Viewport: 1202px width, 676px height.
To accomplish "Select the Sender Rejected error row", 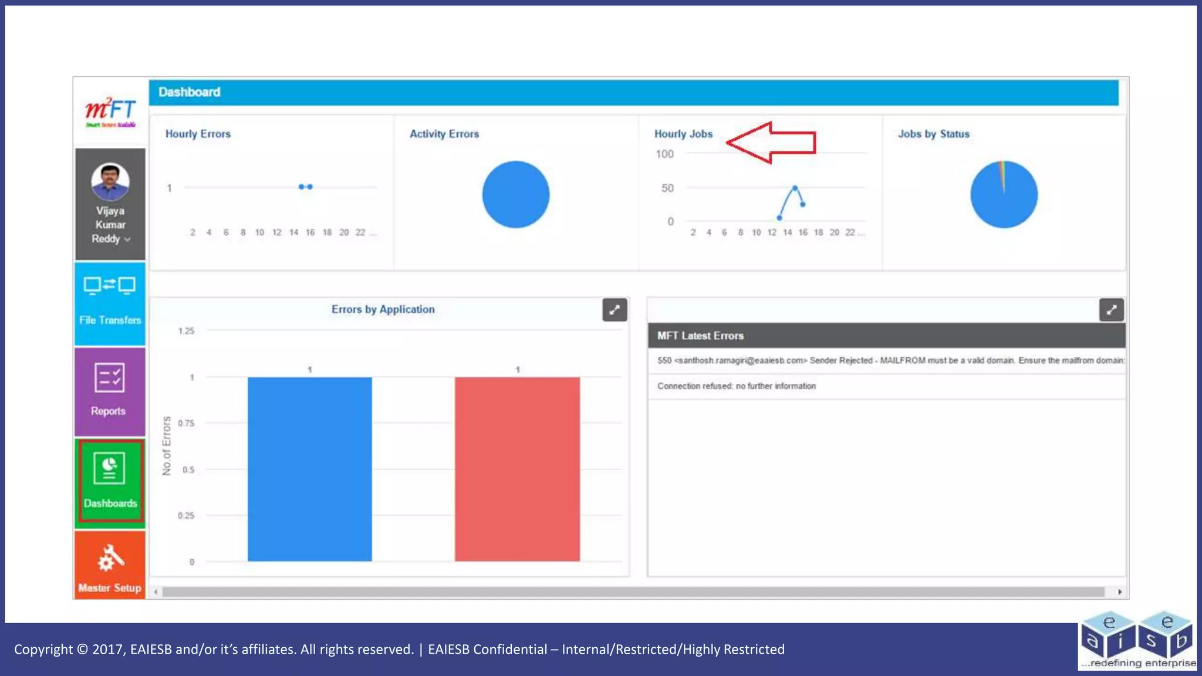I will [886, 360].
